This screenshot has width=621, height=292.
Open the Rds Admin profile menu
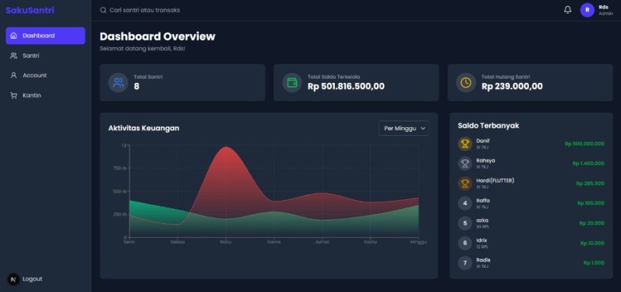[605, 10]
